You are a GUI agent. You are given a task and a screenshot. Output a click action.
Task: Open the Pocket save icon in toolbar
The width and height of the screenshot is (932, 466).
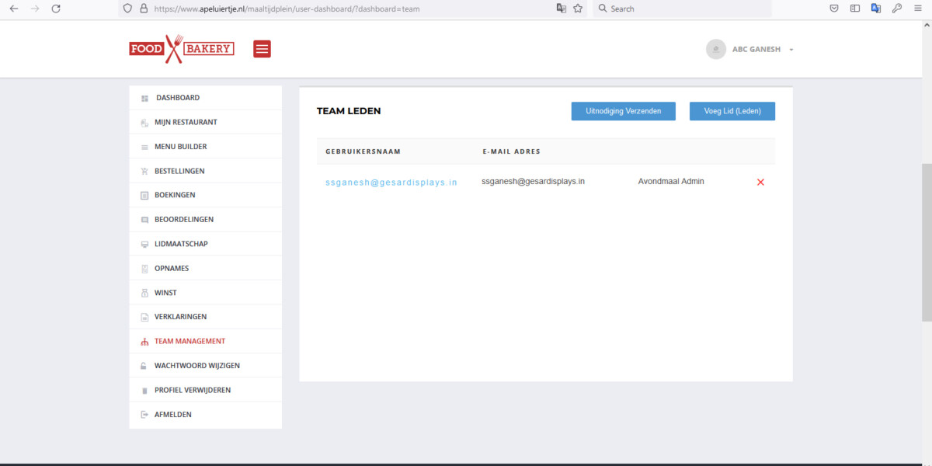coord(834,9)
